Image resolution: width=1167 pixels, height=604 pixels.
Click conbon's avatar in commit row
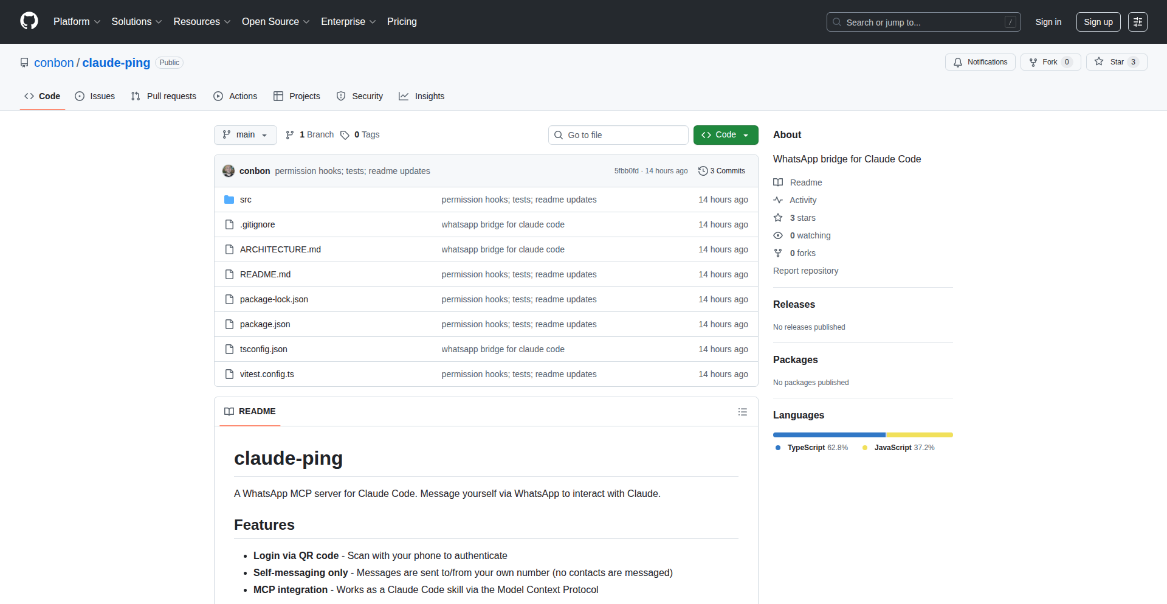coord(229,171)
